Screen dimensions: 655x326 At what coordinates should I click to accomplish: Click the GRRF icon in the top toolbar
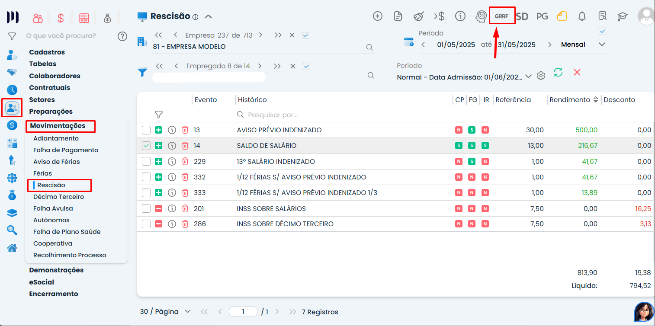pos(501,16)
